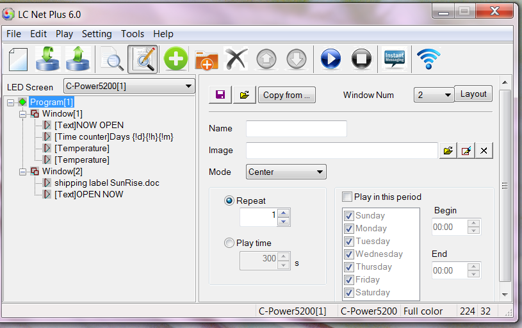The image size is (522, 328).
Task: Click the open folder icon beside save
Action: 245,95
